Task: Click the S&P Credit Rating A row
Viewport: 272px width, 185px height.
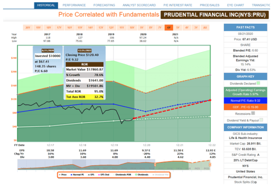Action: [x=245, y=155]
